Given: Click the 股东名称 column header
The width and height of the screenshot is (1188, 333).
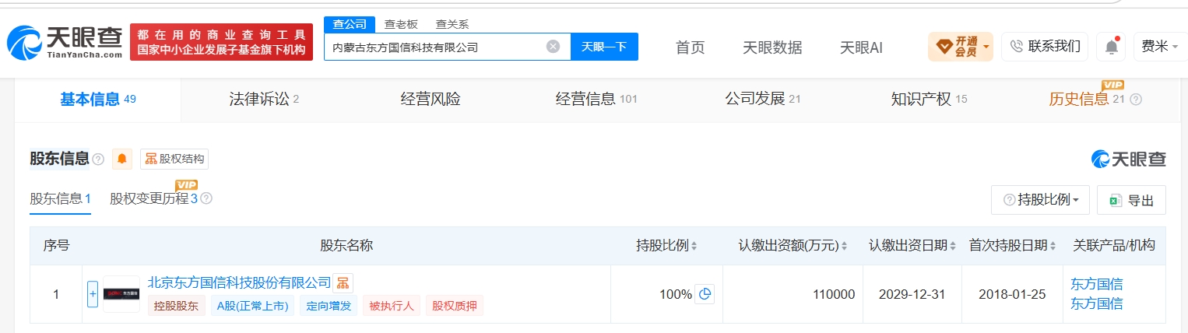Looking at the screenshot, I should pos(346,246).
